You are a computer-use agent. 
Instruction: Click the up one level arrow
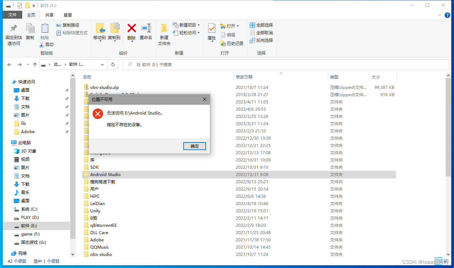[35, 65]
